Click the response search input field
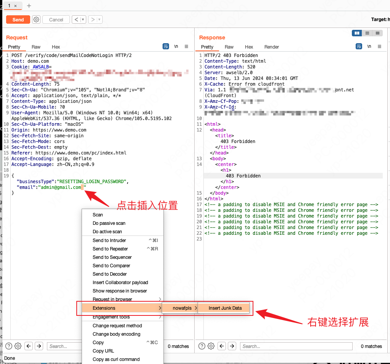 tap(296, 346)
